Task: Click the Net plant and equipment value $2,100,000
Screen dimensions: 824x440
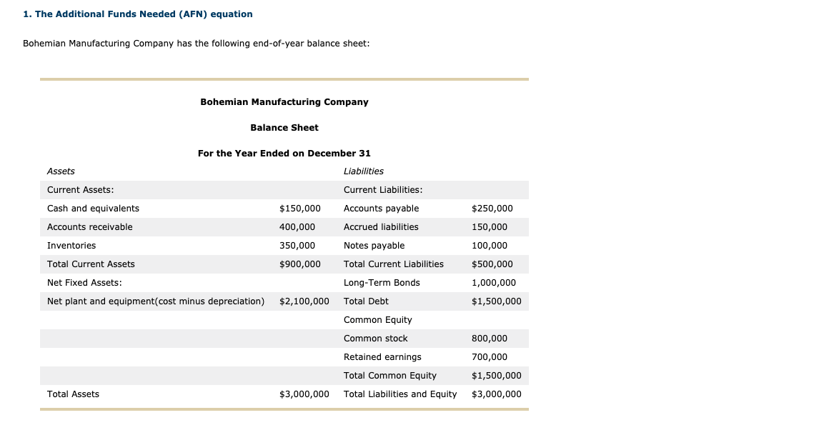Action: tap(304, 301)
